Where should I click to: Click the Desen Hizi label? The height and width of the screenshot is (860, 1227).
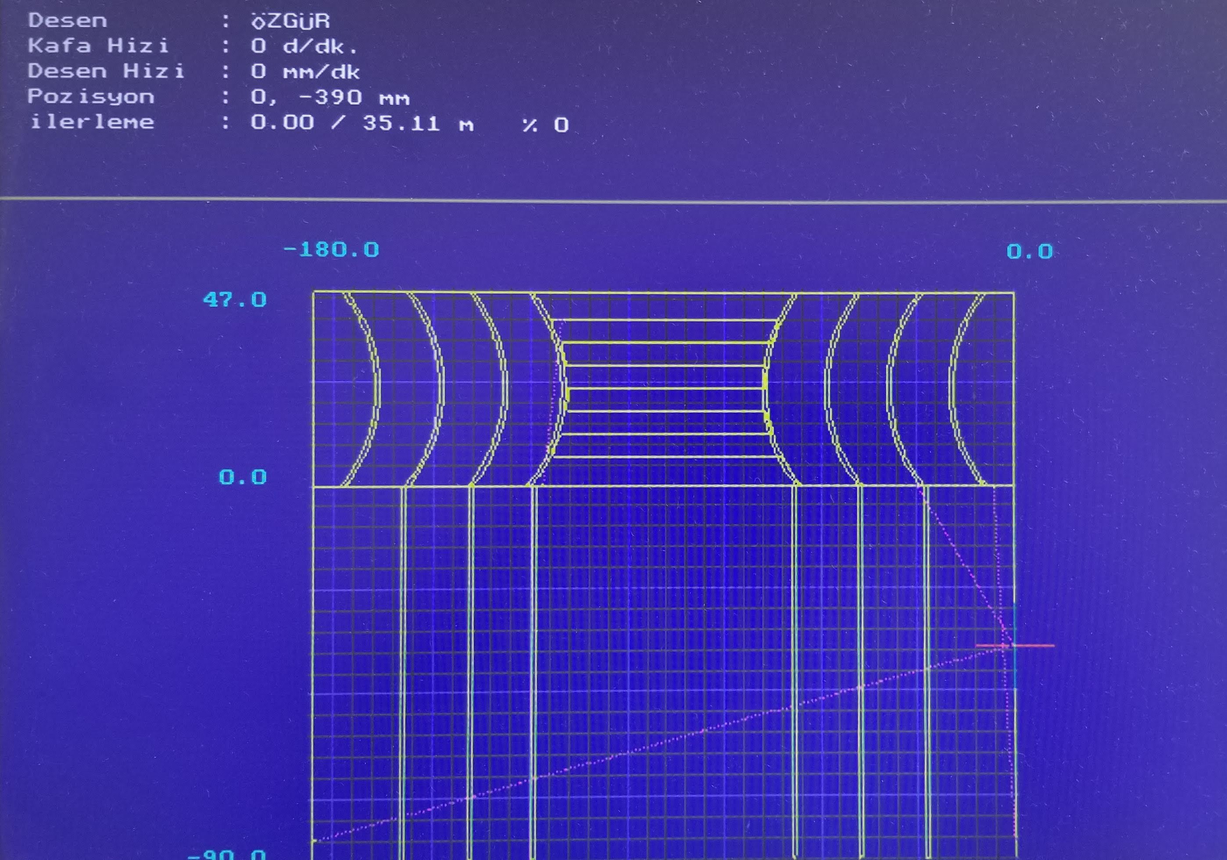[106, 71]
